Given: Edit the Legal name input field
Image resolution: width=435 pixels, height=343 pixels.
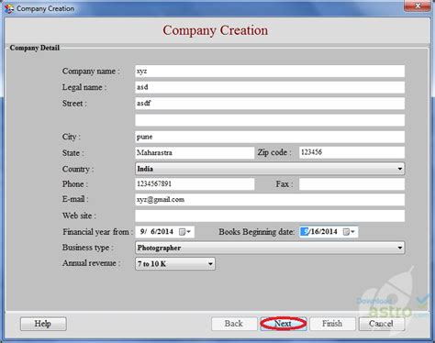Looking at the screenshot, I should pos(270,87).
